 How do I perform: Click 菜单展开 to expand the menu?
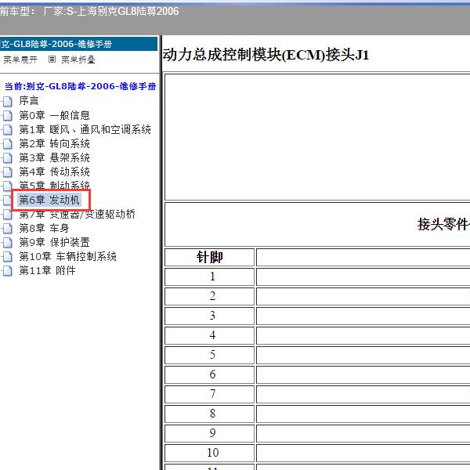click(x=20, y=60)
